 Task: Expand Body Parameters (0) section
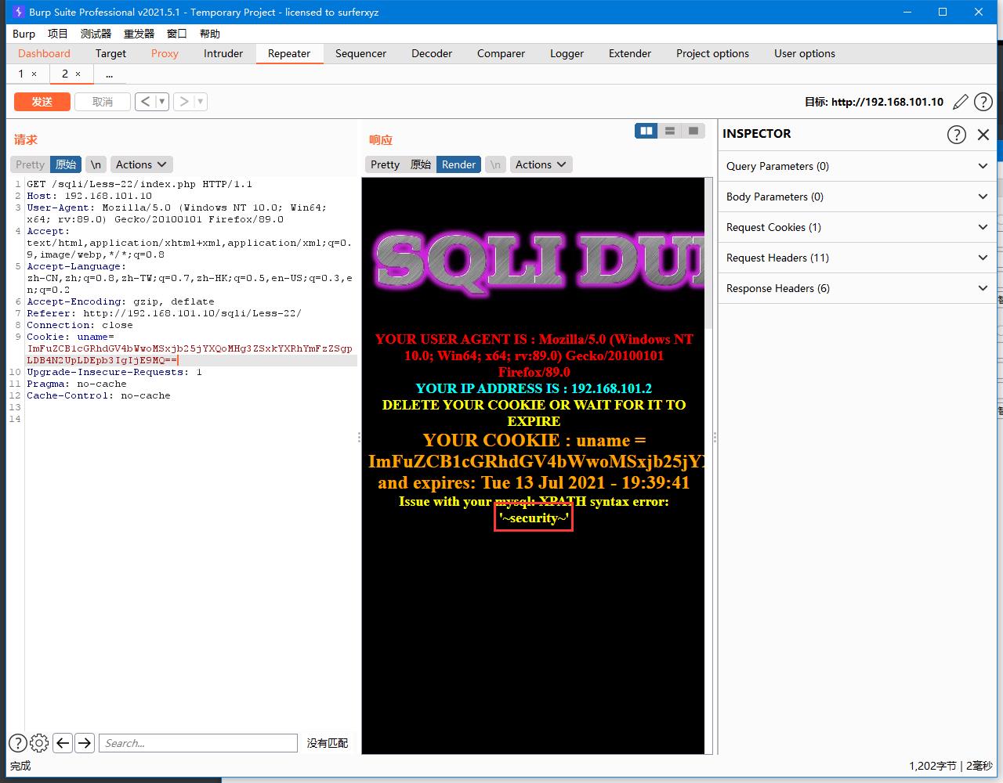(857, 197)
